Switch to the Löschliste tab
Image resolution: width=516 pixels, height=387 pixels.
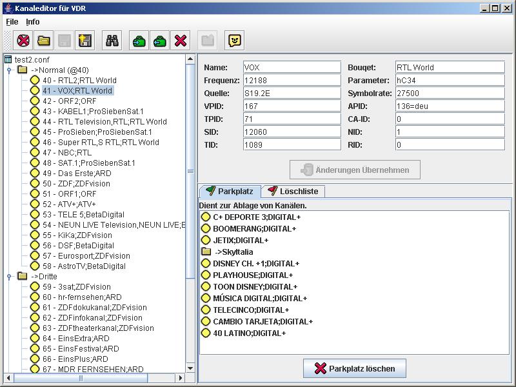pyautogui.click(x=295, y=192)
